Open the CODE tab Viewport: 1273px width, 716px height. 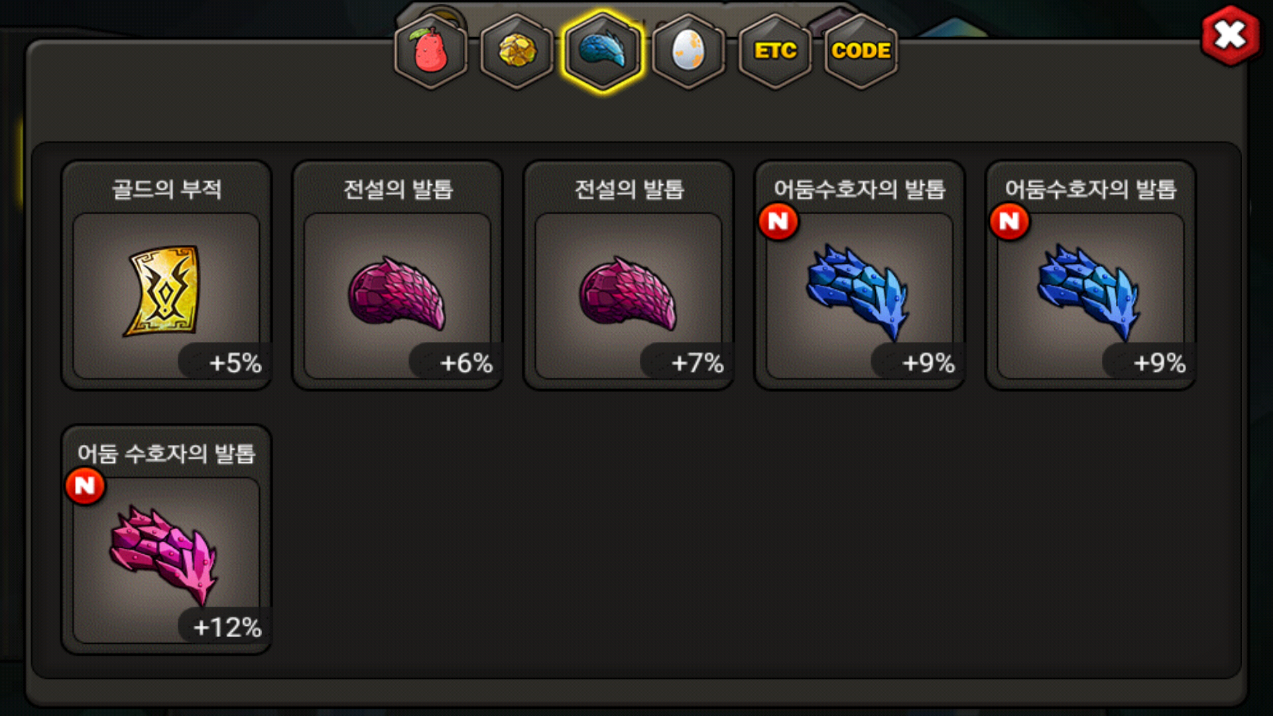[861, 51]
